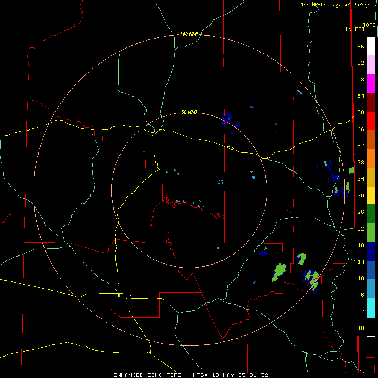Click the white 66 kft legend swatch
Image resolution: width=378 pixels, height=378 pixels.
pyautogui.click(x=371, y=46)
